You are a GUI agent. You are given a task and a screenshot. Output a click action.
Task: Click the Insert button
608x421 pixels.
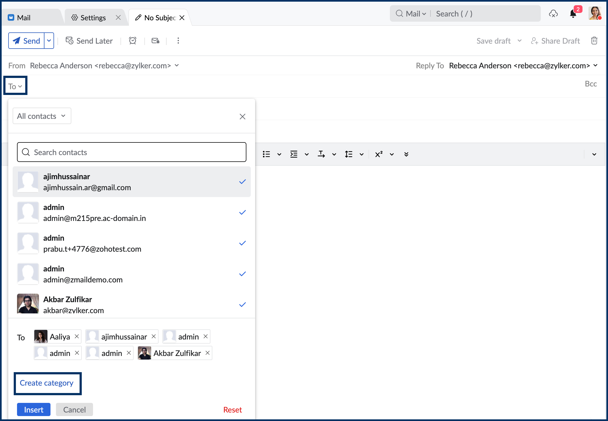click(x=33, y=409)
